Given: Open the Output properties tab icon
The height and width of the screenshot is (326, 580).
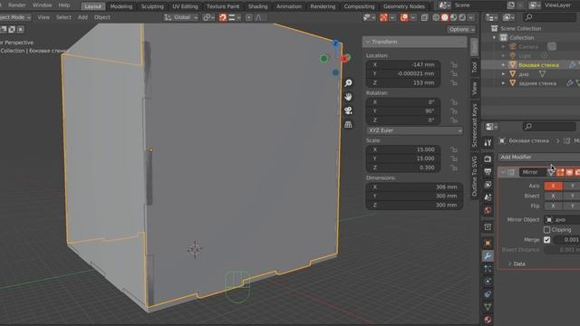Looking at the screenshot, I should click(x=488, y=171).
